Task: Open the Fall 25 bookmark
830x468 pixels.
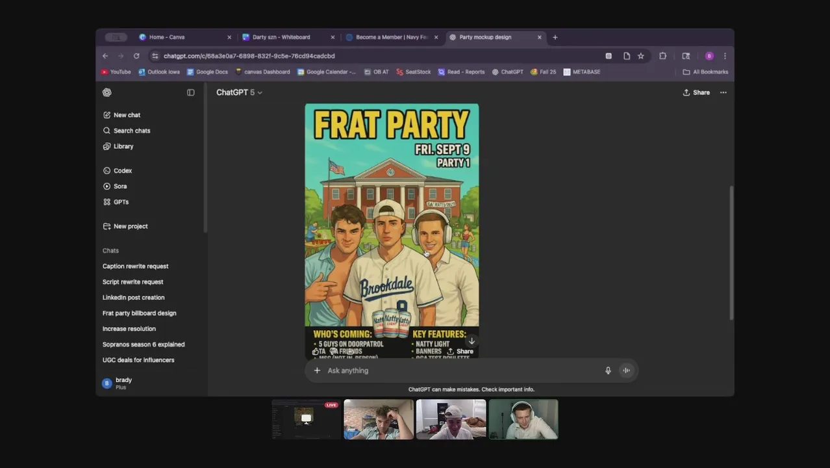Action: [x=543, y=72]
